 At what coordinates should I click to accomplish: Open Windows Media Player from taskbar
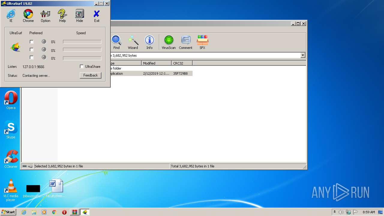point(44,212)
